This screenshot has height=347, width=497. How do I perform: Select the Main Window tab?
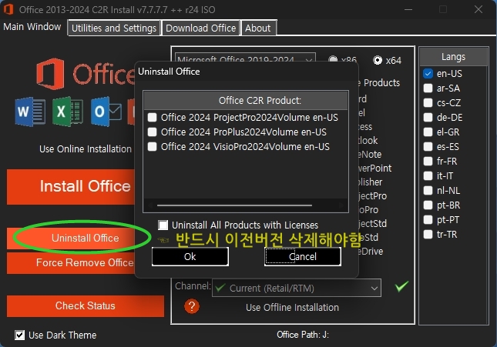32,27
